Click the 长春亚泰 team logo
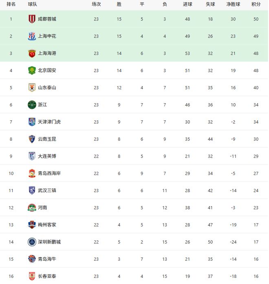This screenshot has width=269, height=284. 32,276
